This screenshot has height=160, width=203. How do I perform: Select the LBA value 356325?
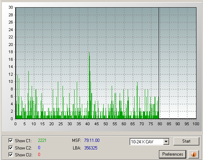pyautogui.click(x=91, y=148)
